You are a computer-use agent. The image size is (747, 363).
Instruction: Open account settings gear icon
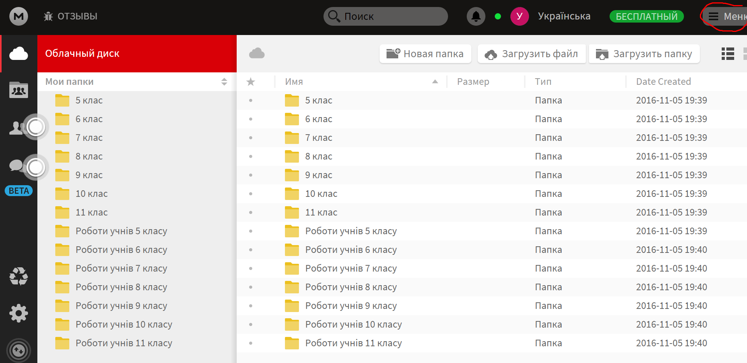(x=19, y=313)
